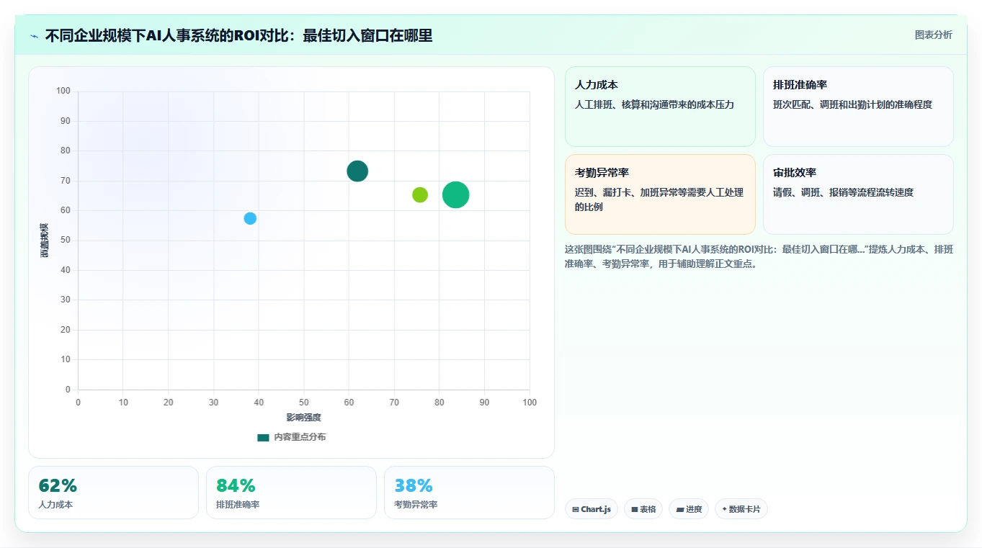The width and height of the screenshot is (982, 548).
Task: Click the 62% 人力成本 stat card
Action: [x=113, y=493]
